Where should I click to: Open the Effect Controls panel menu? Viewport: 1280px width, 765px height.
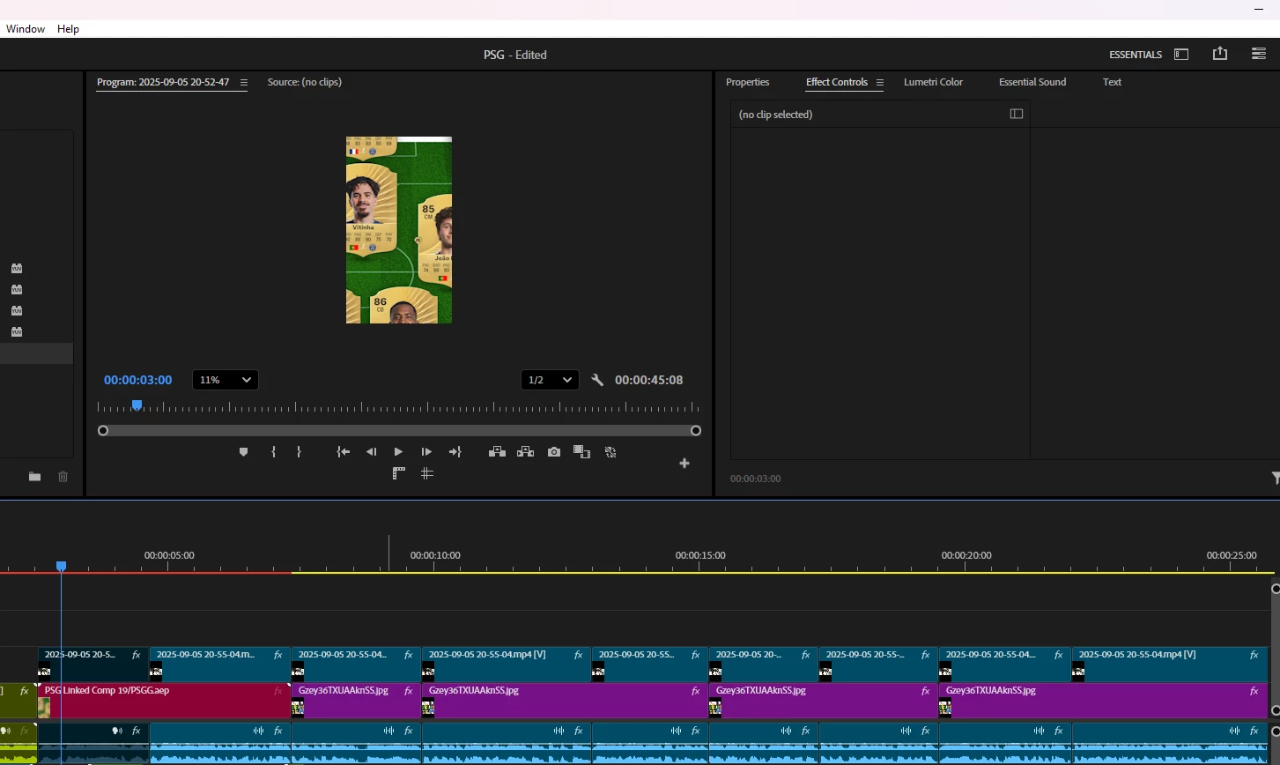point(879,83)
